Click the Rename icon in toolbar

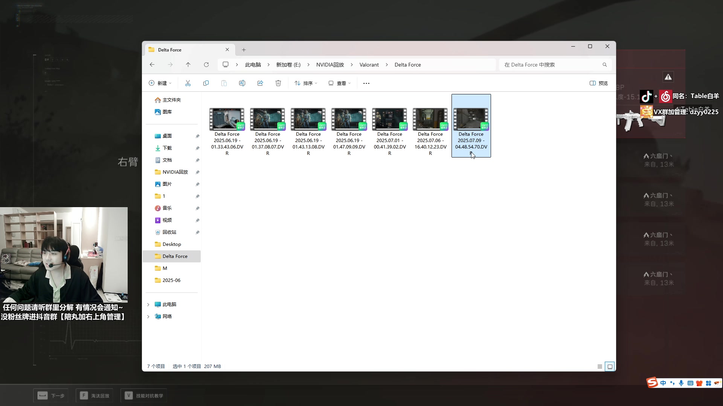[242, 83]
